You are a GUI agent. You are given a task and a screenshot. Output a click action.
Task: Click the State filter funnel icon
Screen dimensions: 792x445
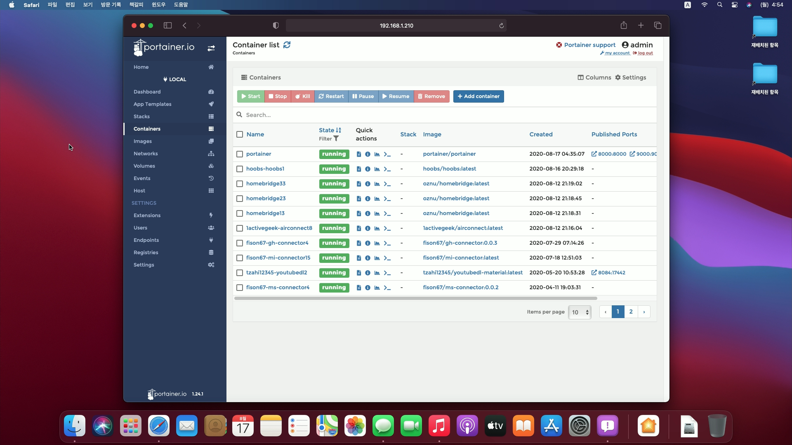(x=336, y=139)
